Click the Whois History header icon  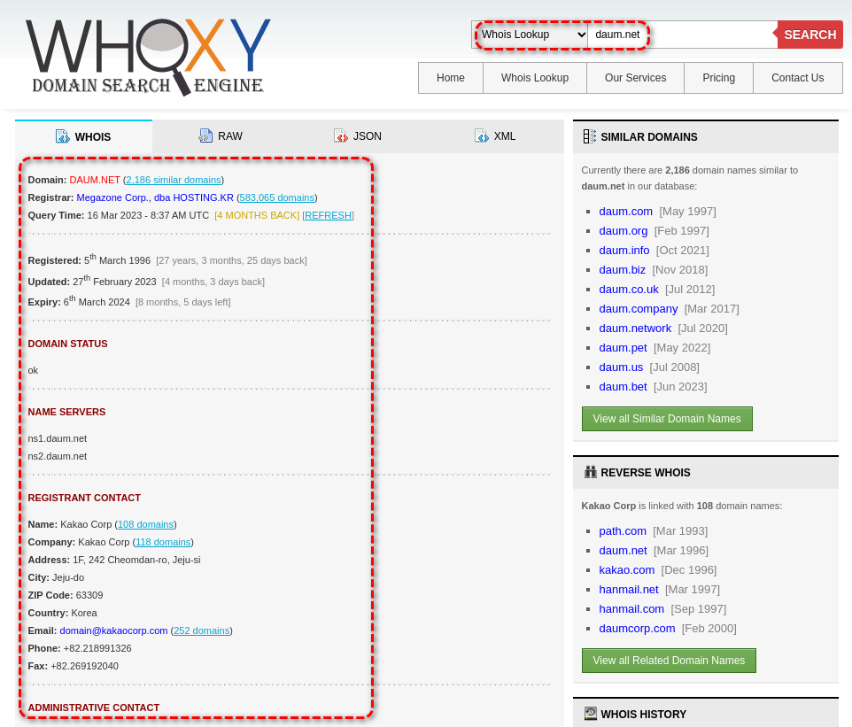pyautogui.click(x=590, y=714)
